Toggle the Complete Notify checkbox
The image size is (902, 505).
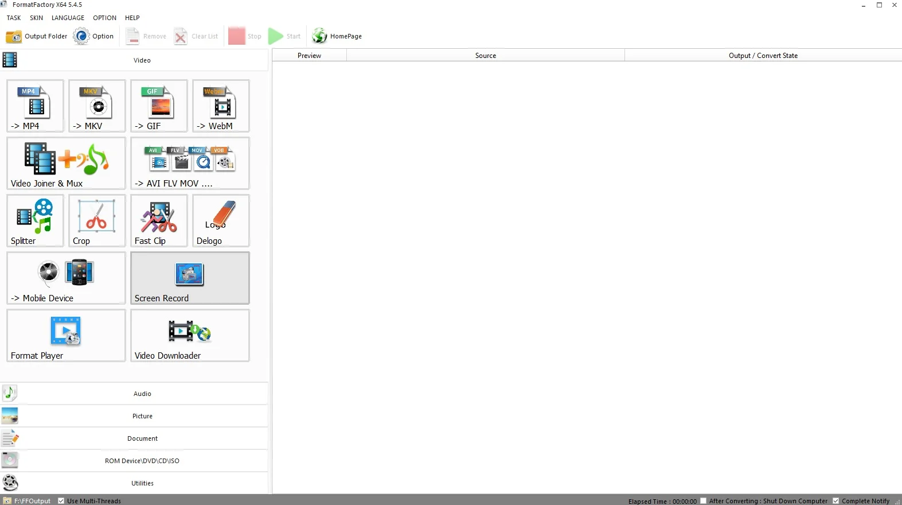point(836,501)
